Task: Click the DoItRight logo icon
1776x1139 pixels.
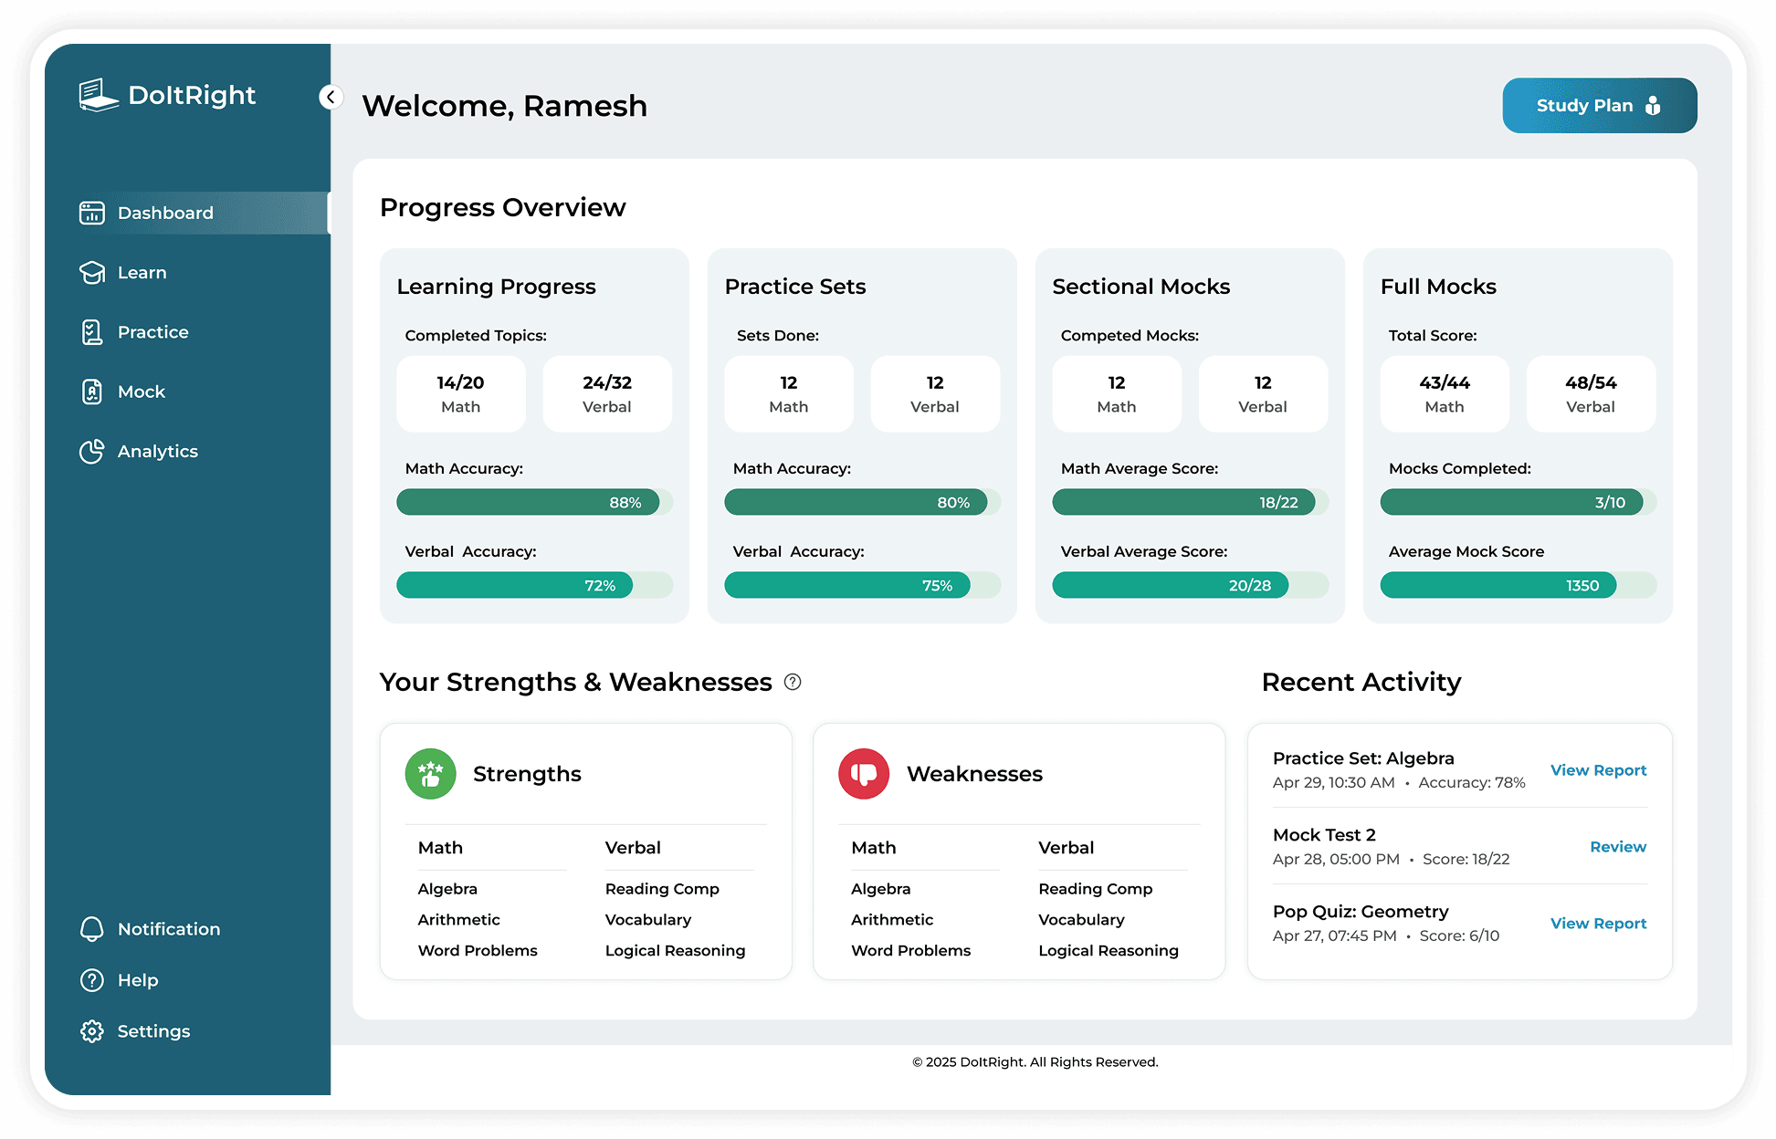Action: pos(99,95)
